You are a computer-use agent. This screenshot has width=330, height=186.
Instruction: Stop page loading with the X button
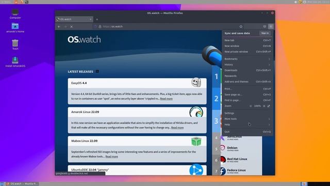(x=72, y=26)
